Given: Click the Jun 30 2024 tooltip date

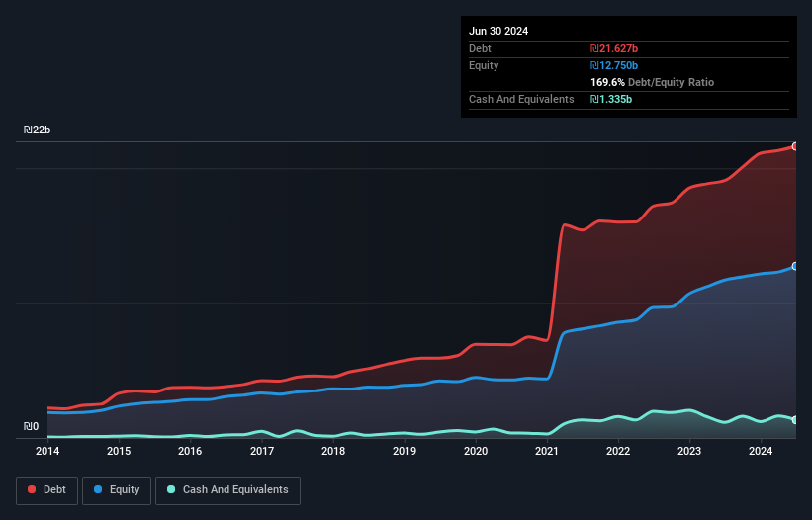Looking at the screenshot, I should (x=498, y=31).
